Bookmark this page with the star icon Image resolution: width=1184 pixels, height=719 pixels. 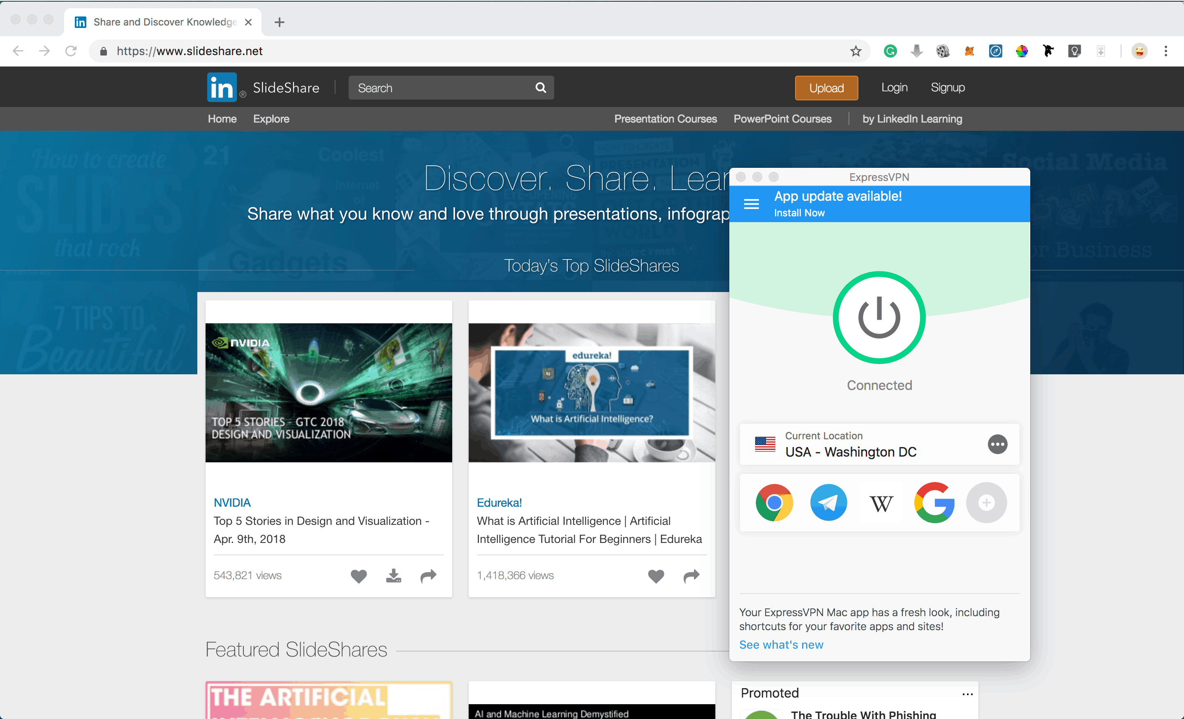[x=856, y=51]
